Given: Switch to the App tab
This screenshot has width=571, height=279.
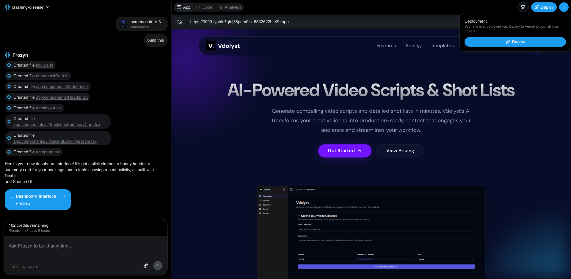Looking at the screenshot, I should 183,7.
